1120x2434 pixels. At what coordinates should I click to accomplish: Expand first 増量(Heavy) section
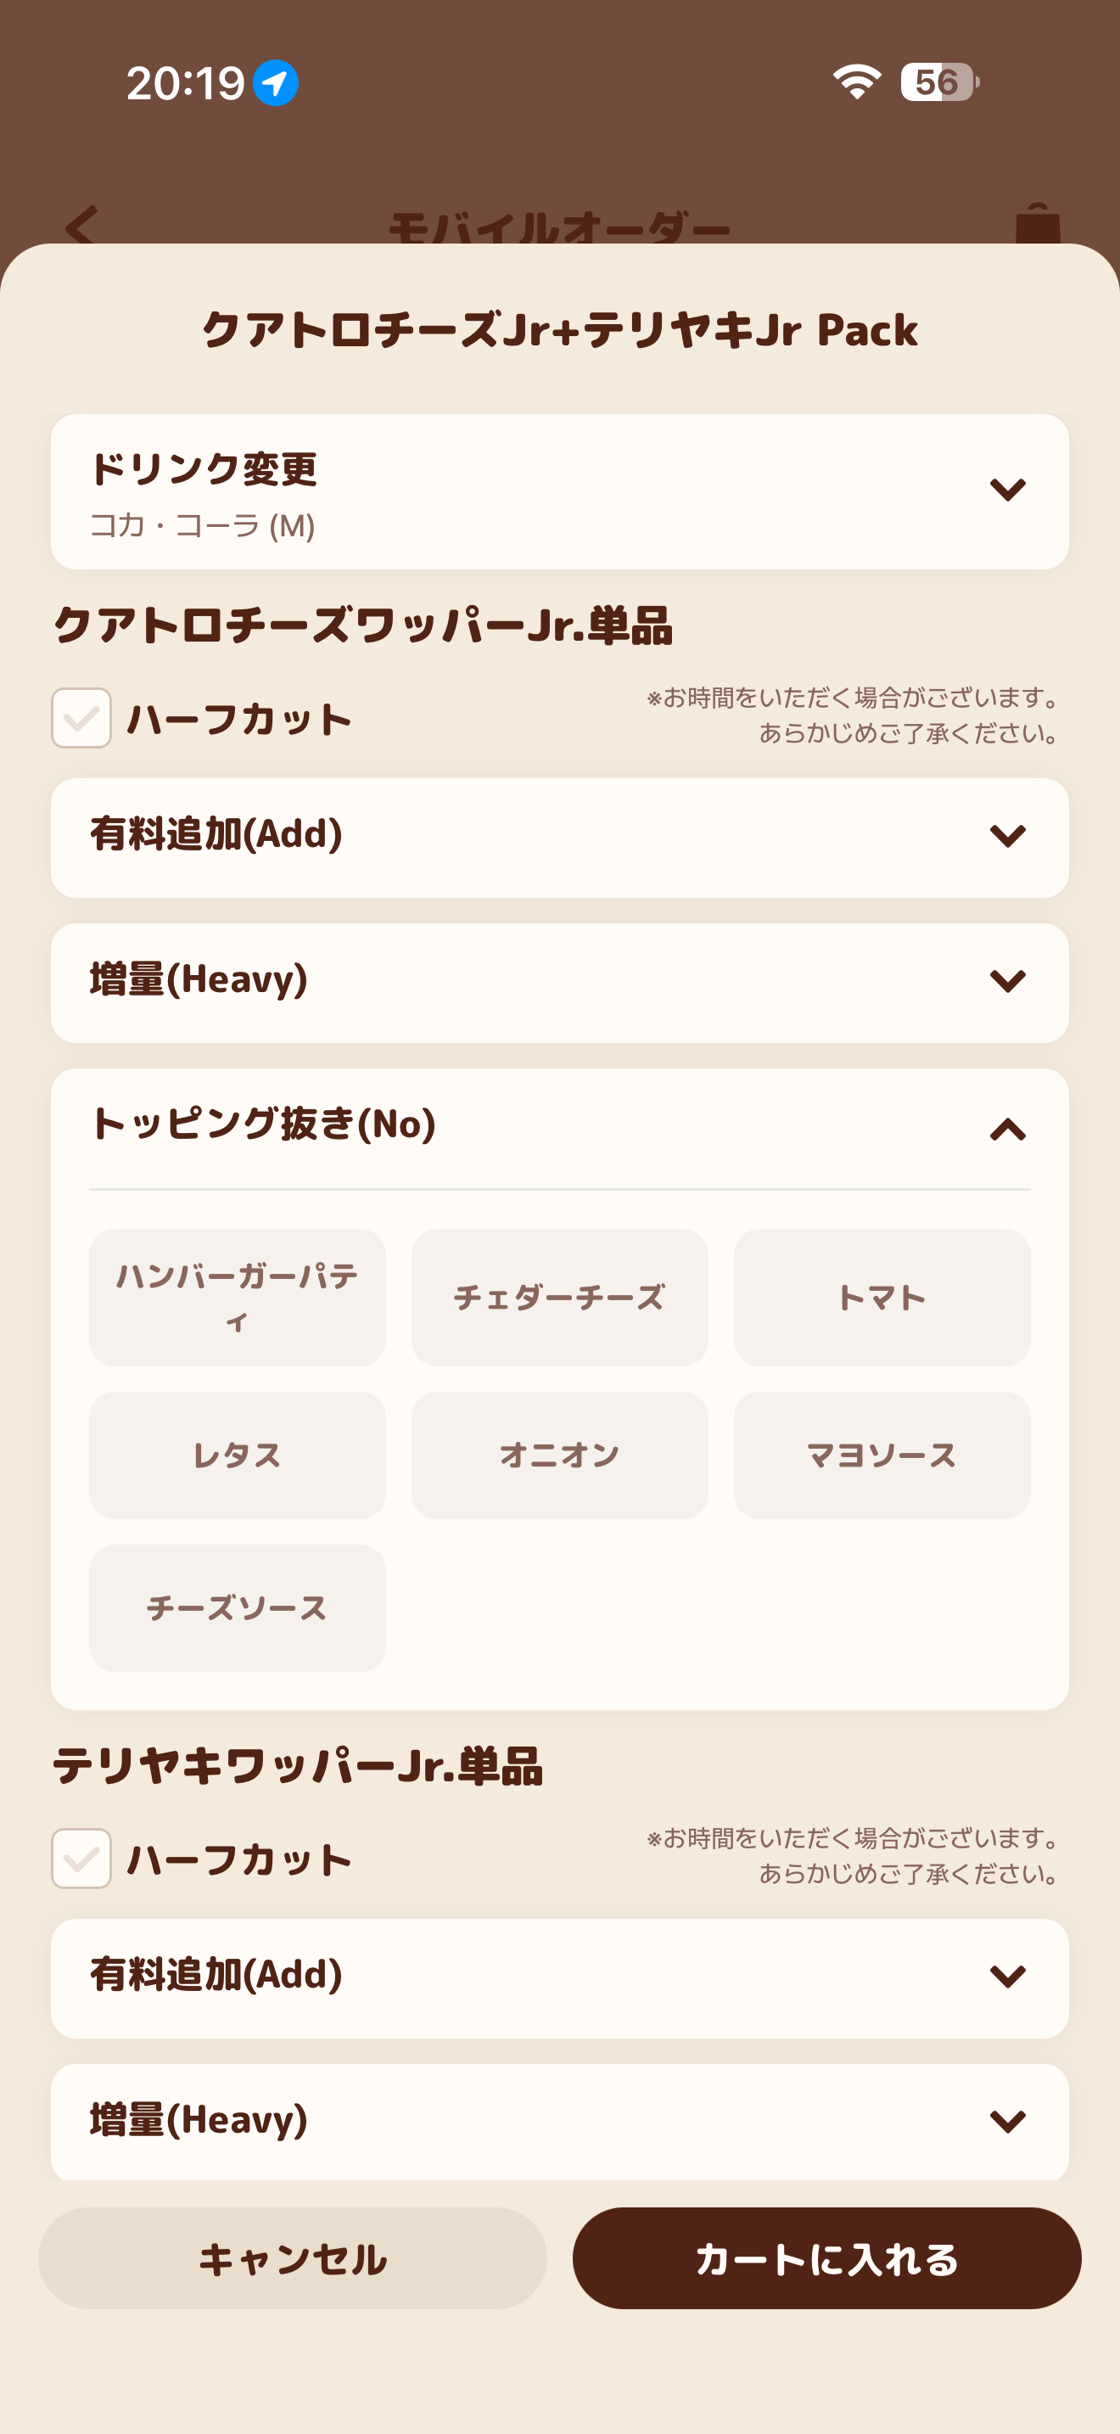pos(1006,982)
